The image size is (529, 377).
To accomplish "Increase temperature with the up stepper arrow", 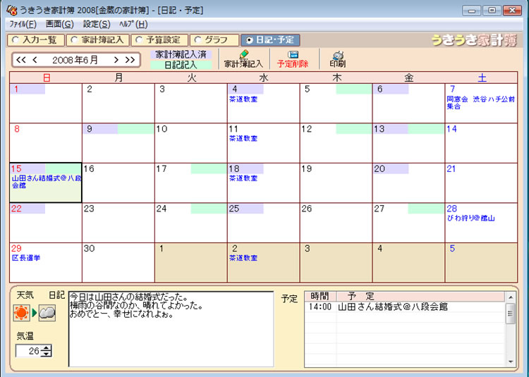I will coord(47,347).
